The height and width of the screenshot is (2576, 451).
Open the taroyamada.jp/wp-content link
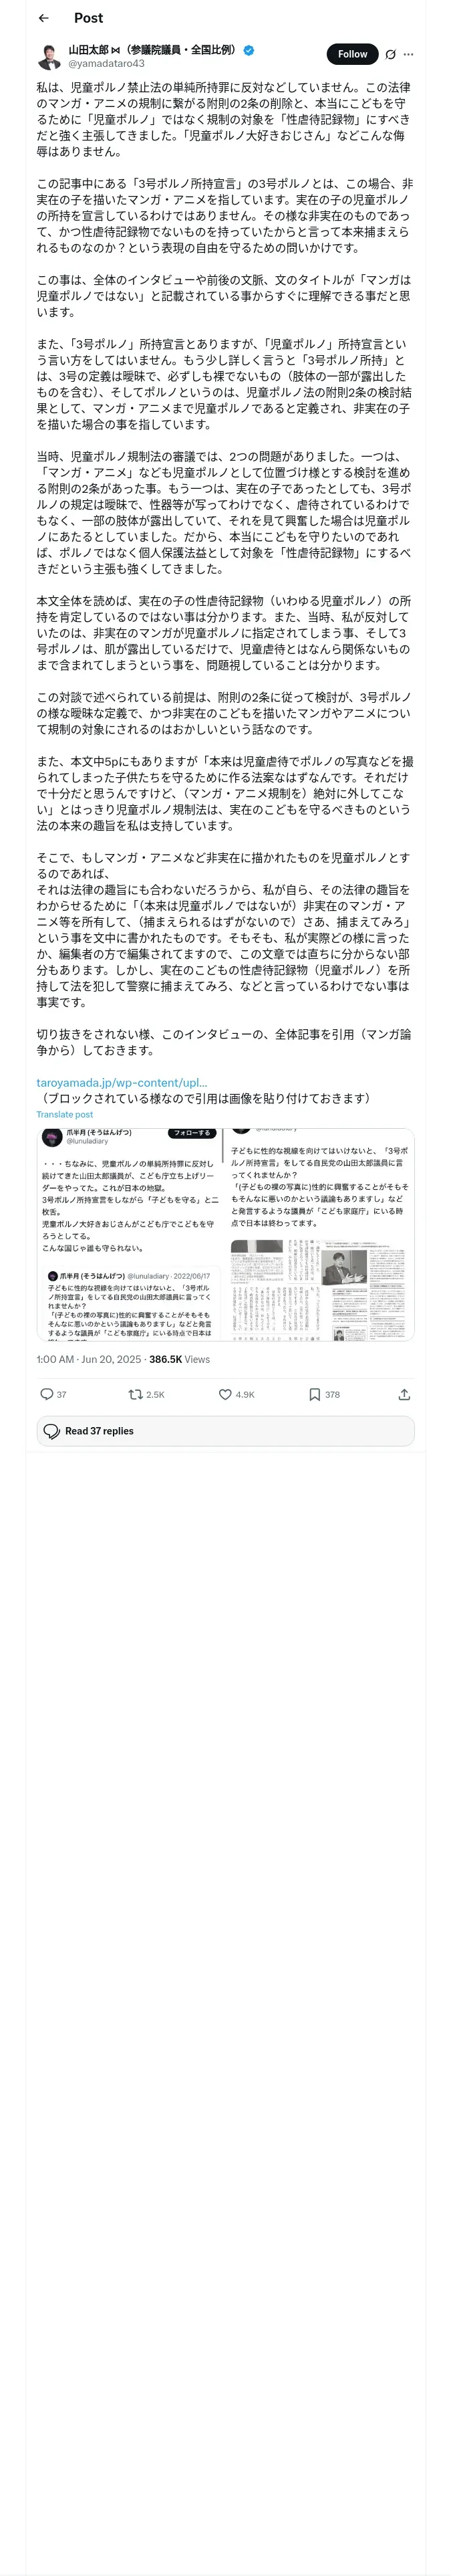click(122, 1082)
